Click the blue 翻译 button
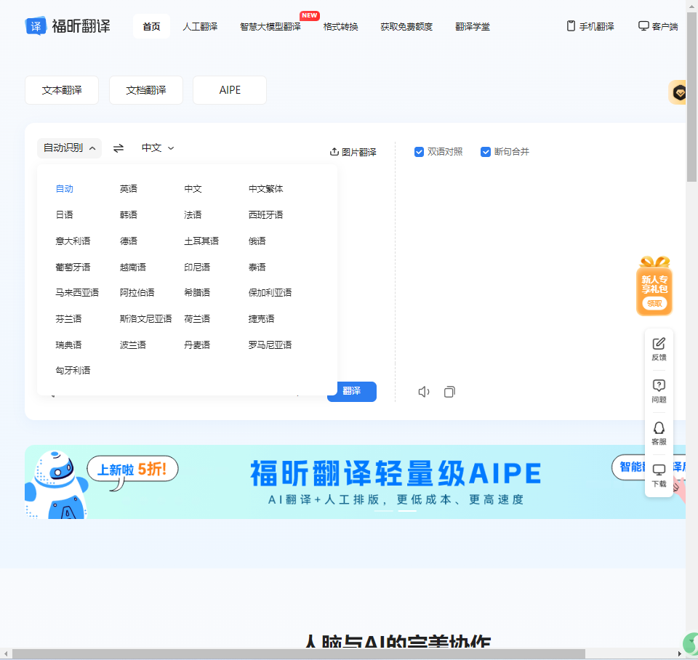The height and width of the screenshot is (660, 698). pyautogui.click(x=352, y=392)
